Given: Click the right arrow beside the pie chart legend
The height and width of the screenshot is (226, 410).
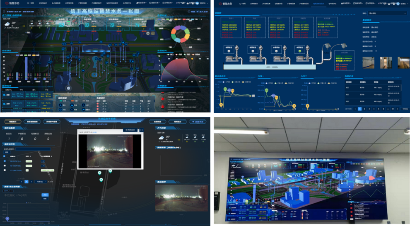Looking at the screenshot, I should [x=207, y=19].
